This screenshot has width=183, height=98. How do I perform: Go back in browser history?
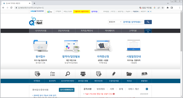coord(3,8)
